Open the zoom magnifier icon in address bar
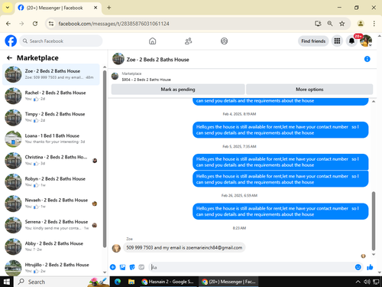Screen dimensions: 382x287 click(330, 24)
